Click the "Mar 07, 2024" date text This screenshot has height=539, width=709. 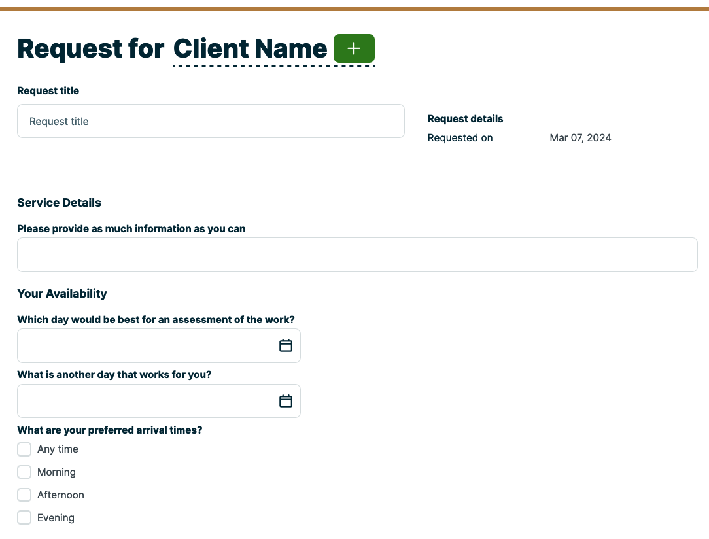(580, 137)
